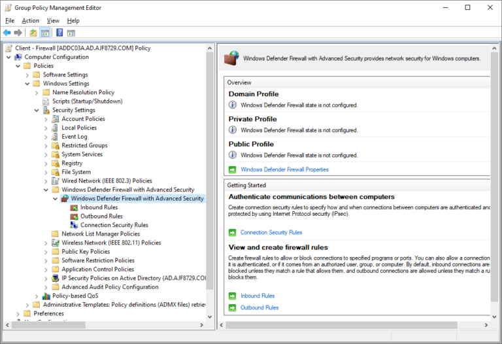
Task: Collapse the Security Settings node
Action: pos(37,110)
